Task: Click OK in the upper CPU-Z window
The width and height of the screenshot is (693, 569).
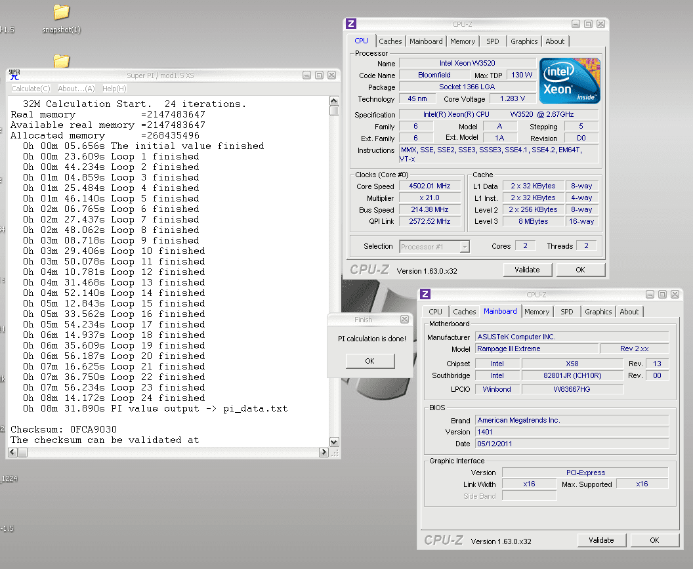Action: coord(580,270)
